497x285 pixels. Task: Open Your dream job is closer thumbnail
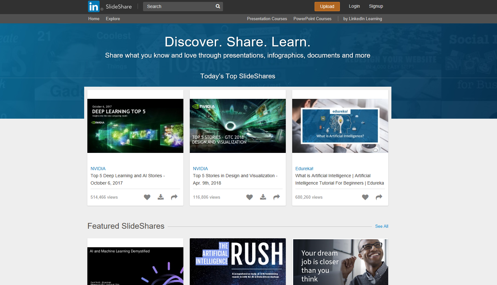click(341, 262)
